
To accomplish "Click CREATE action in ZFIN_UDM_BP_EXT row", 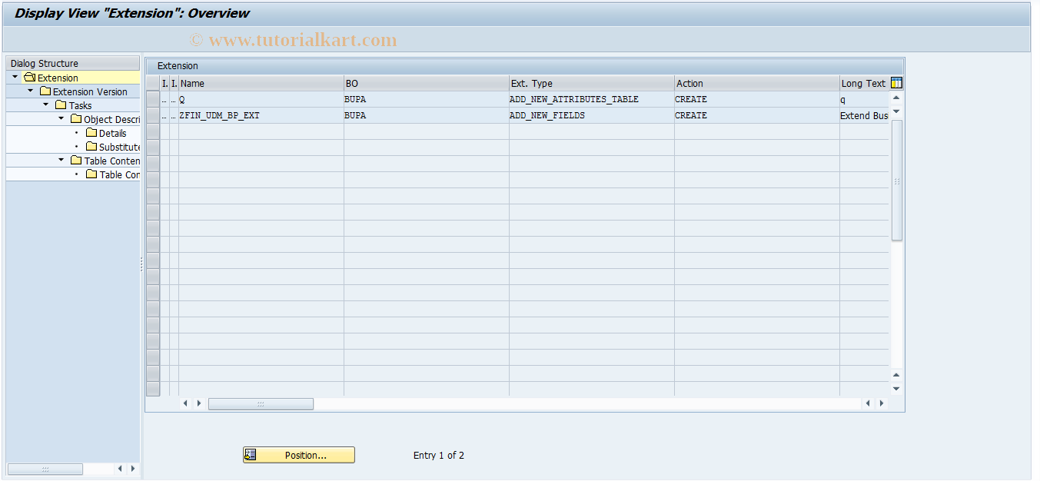I will click(757, 115).
